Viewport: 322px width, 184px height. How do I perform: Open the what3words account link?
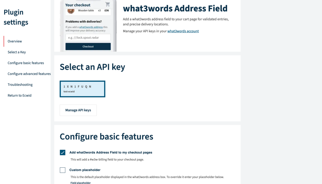183,31
